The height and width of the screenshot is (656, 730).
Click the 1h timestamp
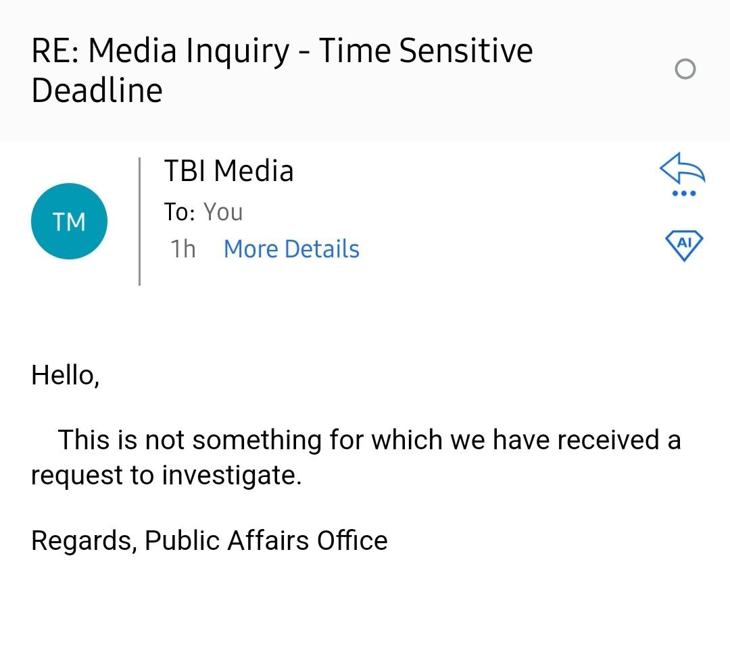pos(183,249)
